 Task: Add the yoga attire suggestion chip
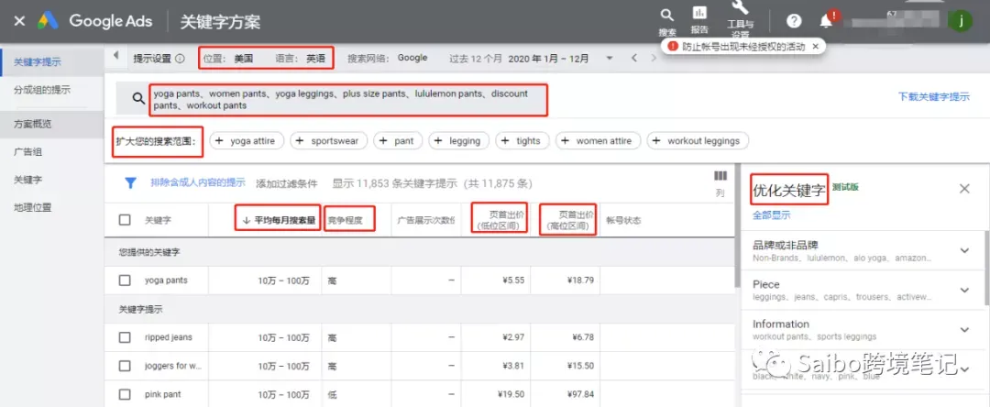coord(247,141)
